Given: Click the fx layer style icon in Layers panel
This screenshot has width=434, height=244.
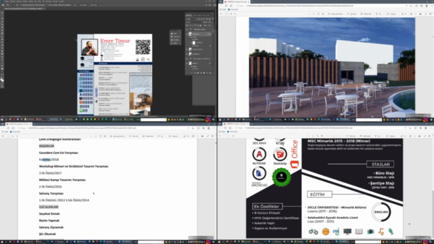Looking at the screenshot, I should pyautogui.click(x=195, y=73).
